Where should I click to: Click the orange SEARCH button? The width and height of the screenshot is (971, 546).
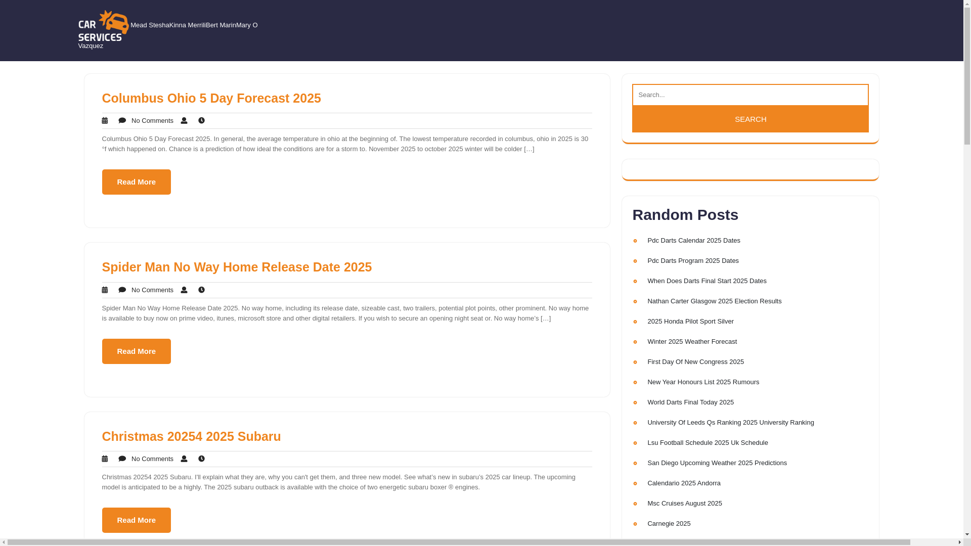pos(750,119)
